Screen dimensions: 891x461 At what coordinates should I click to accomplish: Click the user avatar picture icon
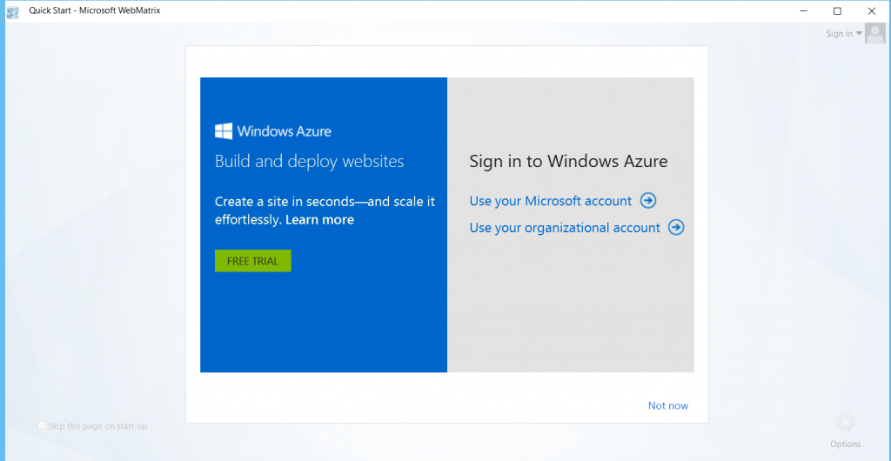[875, 34]
